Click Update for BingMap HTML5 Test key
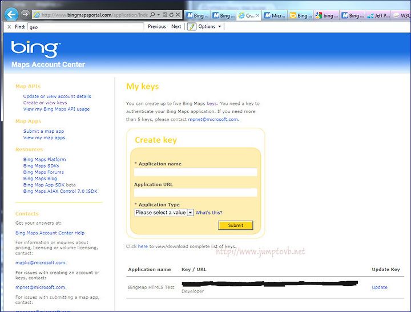Screen dimensions: 411x312 (380, 287)
